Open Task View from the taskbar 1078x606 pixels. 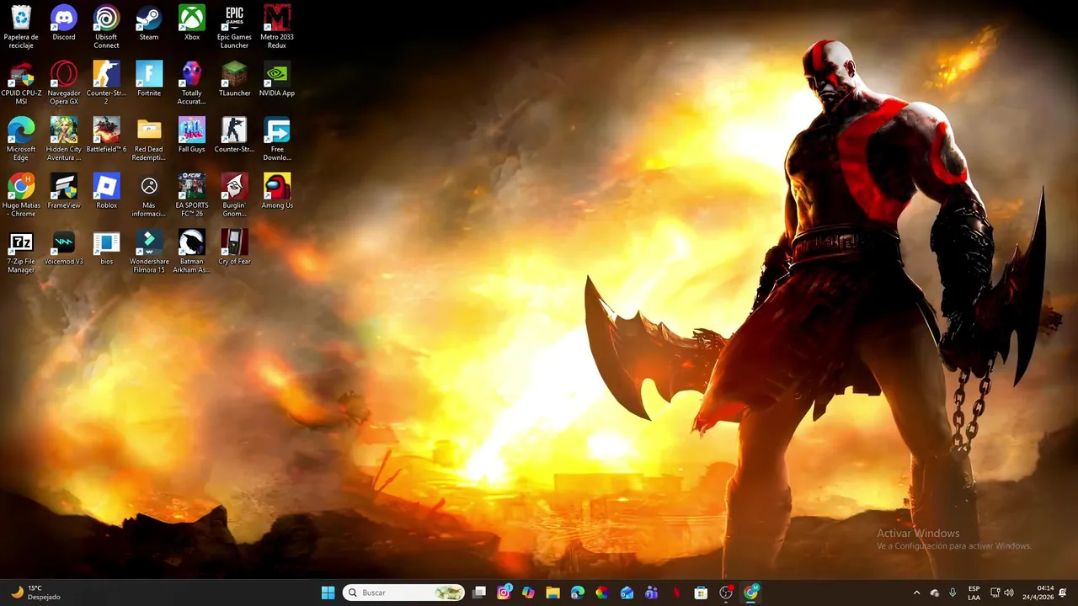coord(479,593)
